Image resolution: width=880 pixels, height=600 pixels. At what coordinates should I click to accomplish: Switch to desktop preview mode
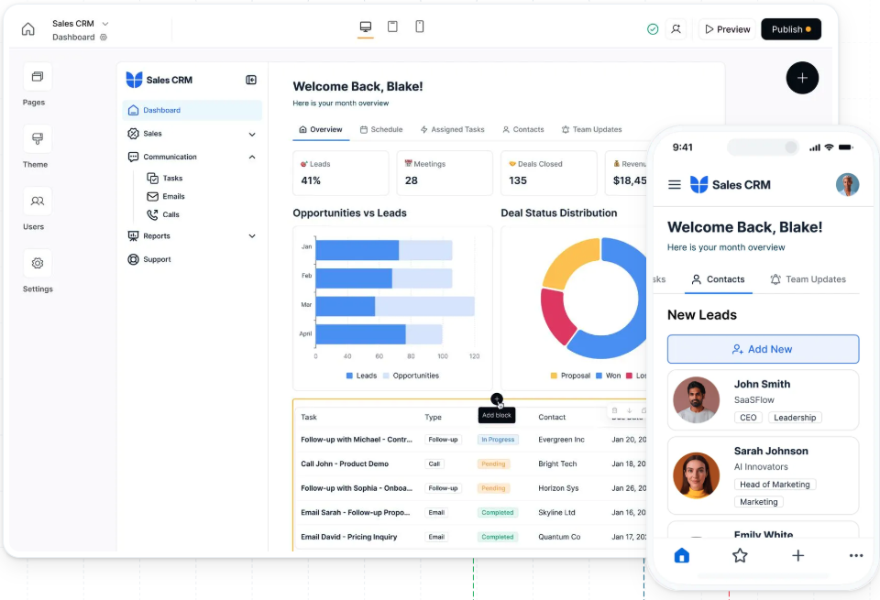click(x=366, y=27)
